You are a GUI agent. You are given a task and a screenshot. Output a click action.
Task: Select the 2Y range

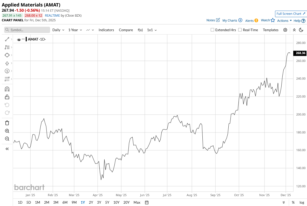91,202
